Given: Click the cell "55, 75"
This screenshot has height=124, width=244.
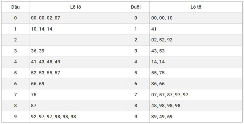Looking at the screenshot, I should [x=158, y=73].
